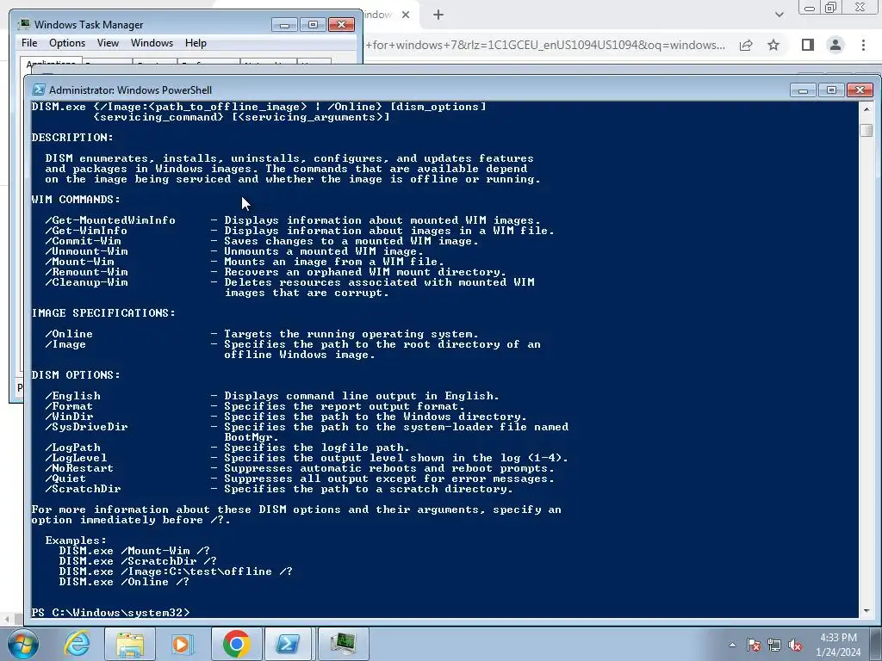Viewport: 882px width, 661px height.
Task: Click the DESCRIPTION: heading
Action: (x=72, y=138)
